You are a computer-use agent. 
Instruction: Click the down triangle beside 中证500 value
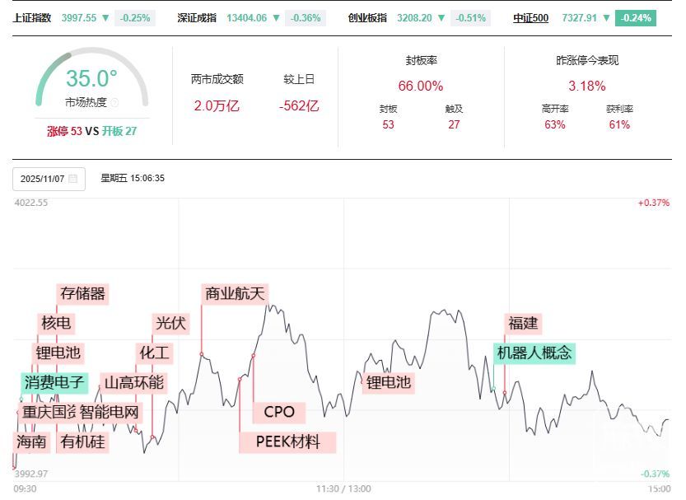(x=607, y=17)
